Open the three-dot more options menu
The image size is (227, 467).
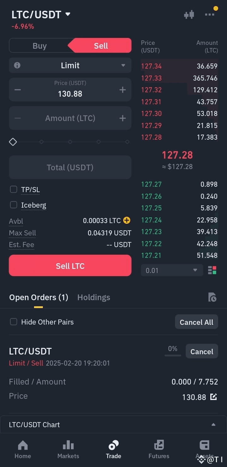(210, 15)
